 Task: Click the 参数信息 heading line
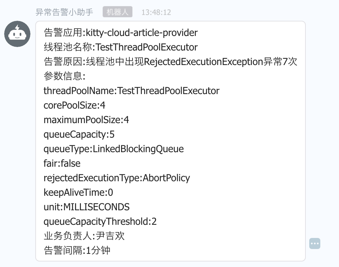pos(64,76)
